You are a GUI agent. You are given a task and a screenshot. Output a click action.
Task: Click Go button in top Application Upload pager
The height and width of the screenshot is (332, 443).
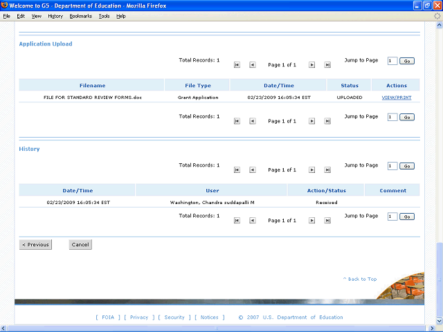(x=407, y=61)
